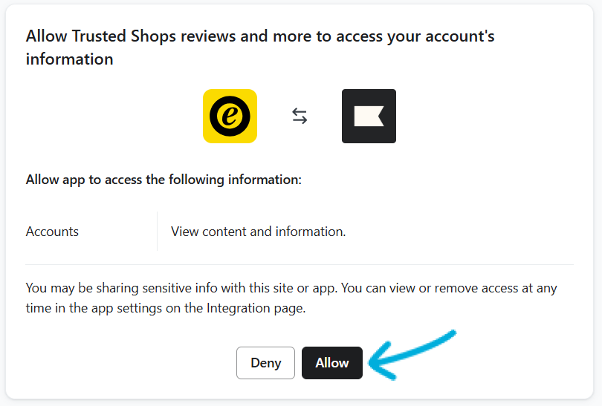Click the Accounts permission label
602x406 pixels.
point(52,232)
